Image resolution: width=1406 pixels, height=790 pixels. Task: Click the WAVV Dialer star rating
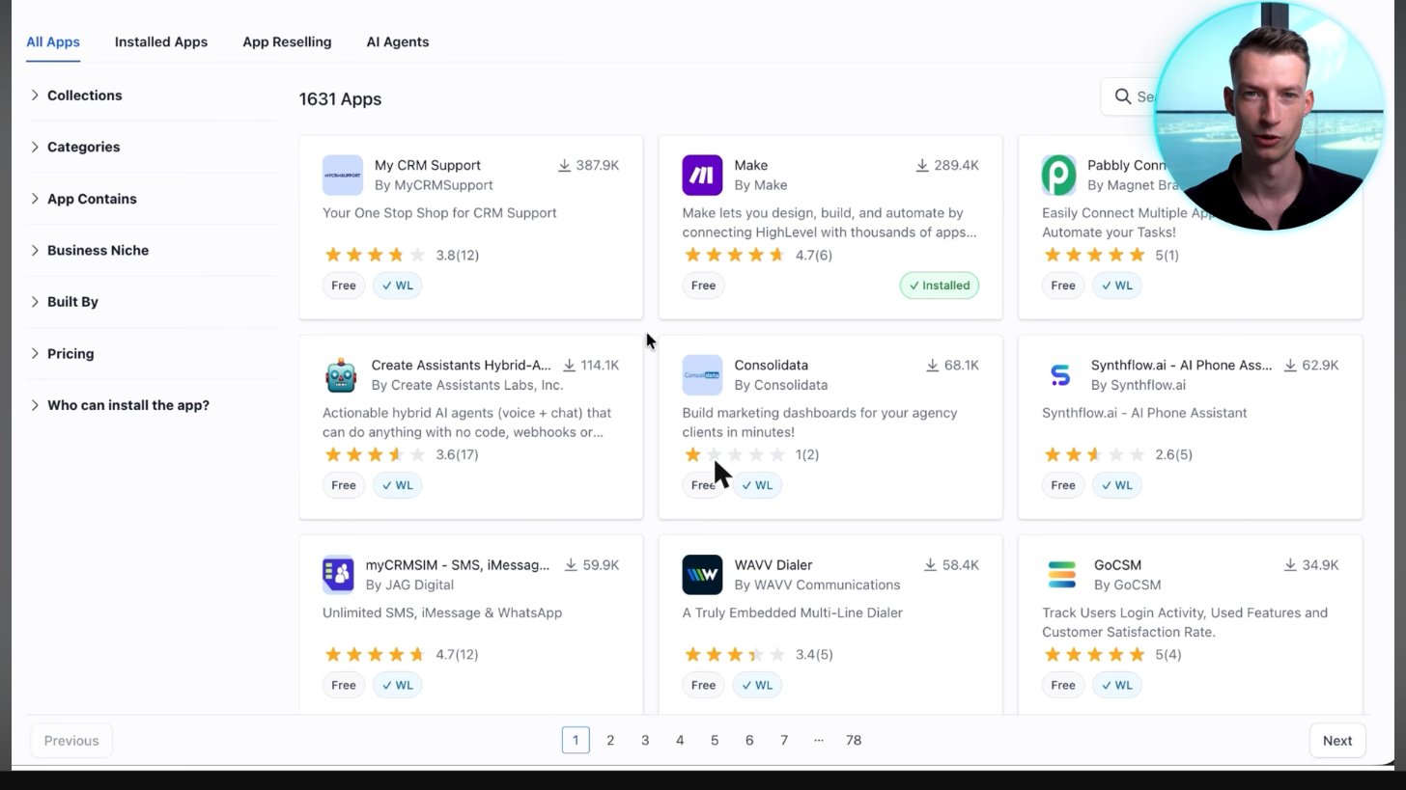[734, 655]
